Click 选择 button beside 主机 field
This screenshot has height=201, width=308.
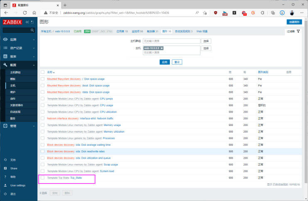tap(206, 48)
